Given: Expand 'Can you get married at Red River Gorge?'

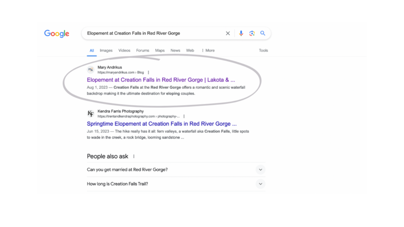Looking at the screenshot, I should tap(261, 169).
